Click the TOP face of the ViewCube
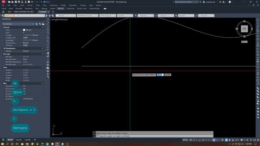Image resolution: width=260 pixels, height=146 pixels. [x=244, y=29]
